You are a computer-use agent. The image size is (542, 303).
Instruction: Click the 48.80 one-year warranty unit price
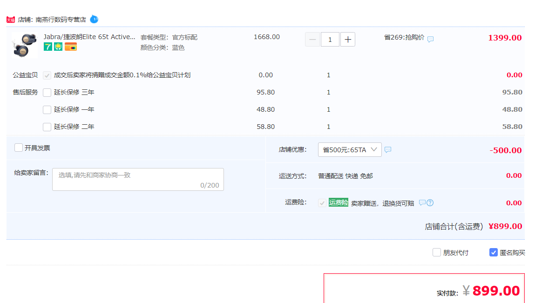click(x=265, y=109)
